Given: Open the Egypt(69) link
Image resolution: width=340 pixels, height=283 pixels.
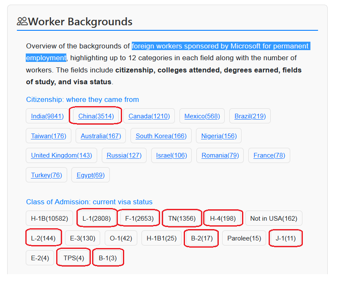Looking at the screenshot, I should [91, 175].
